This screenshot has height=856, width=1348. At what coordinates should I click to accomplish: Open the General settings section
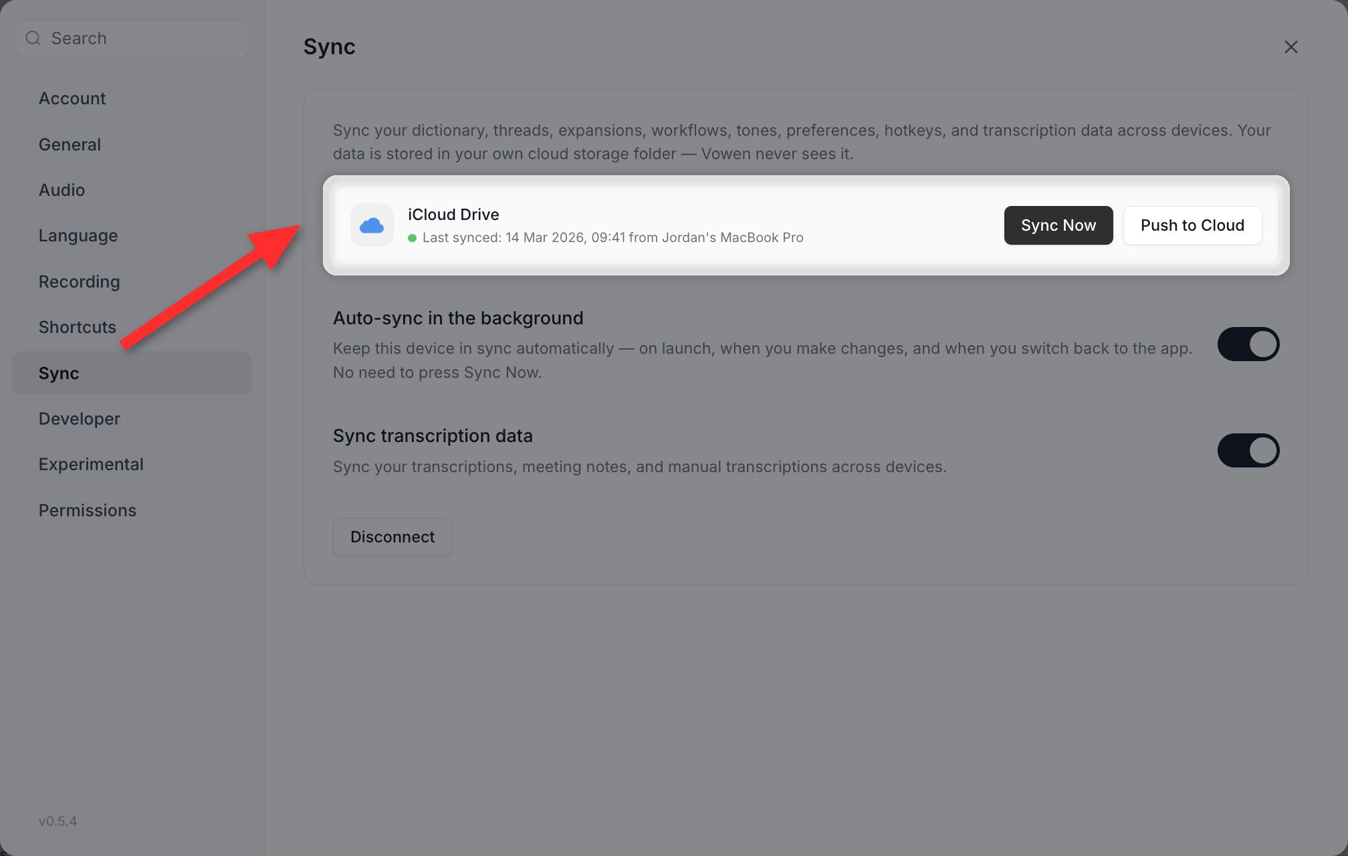pos(132,144)
